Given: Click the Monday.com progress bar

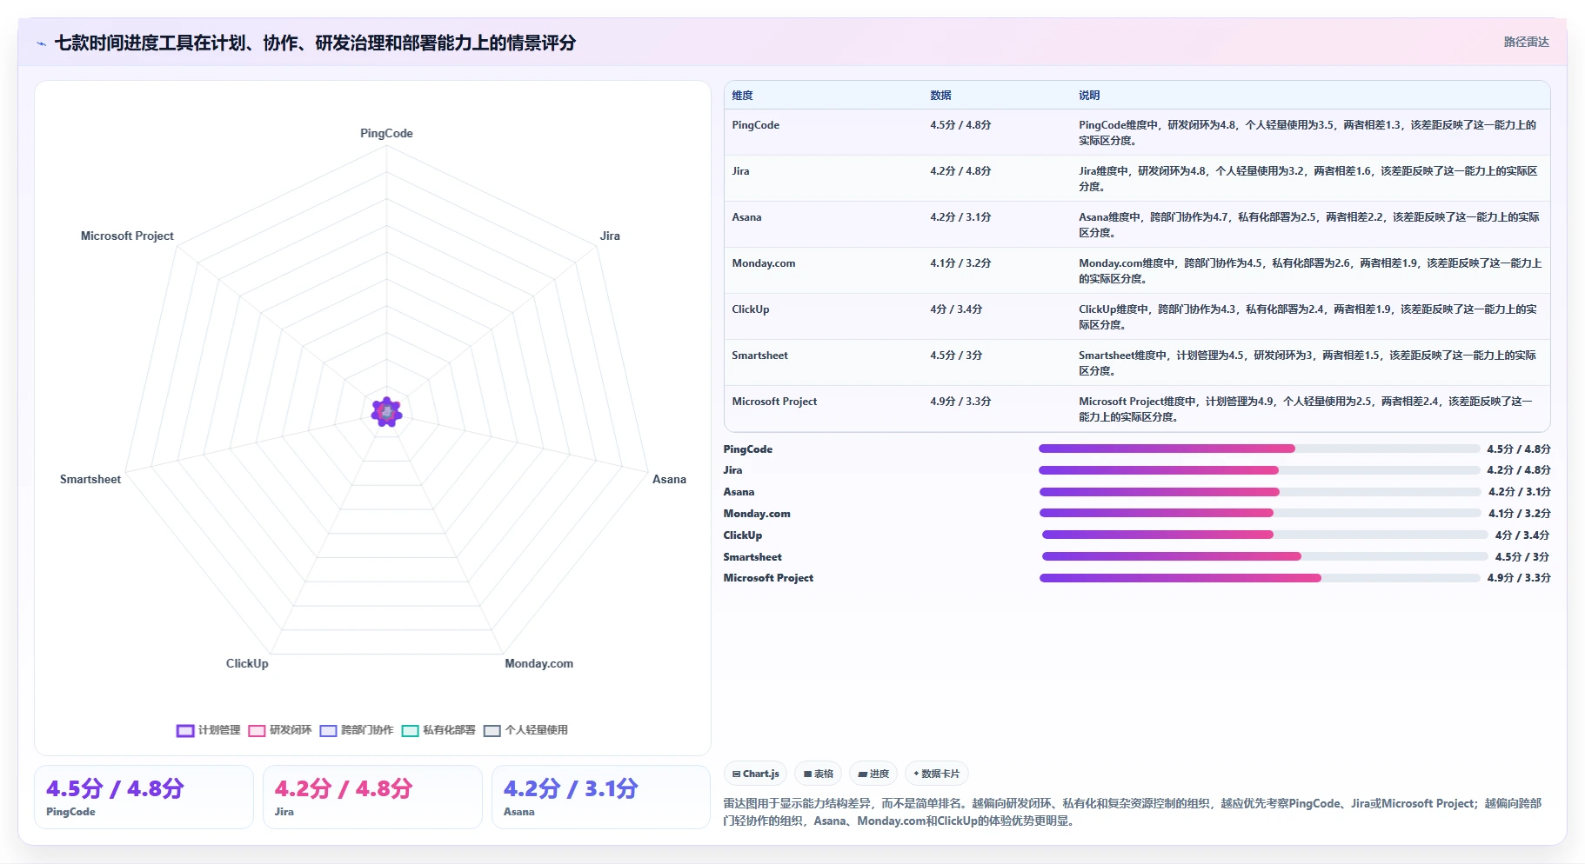Looking at the screenshot, I should click(x=1260, y=514).
